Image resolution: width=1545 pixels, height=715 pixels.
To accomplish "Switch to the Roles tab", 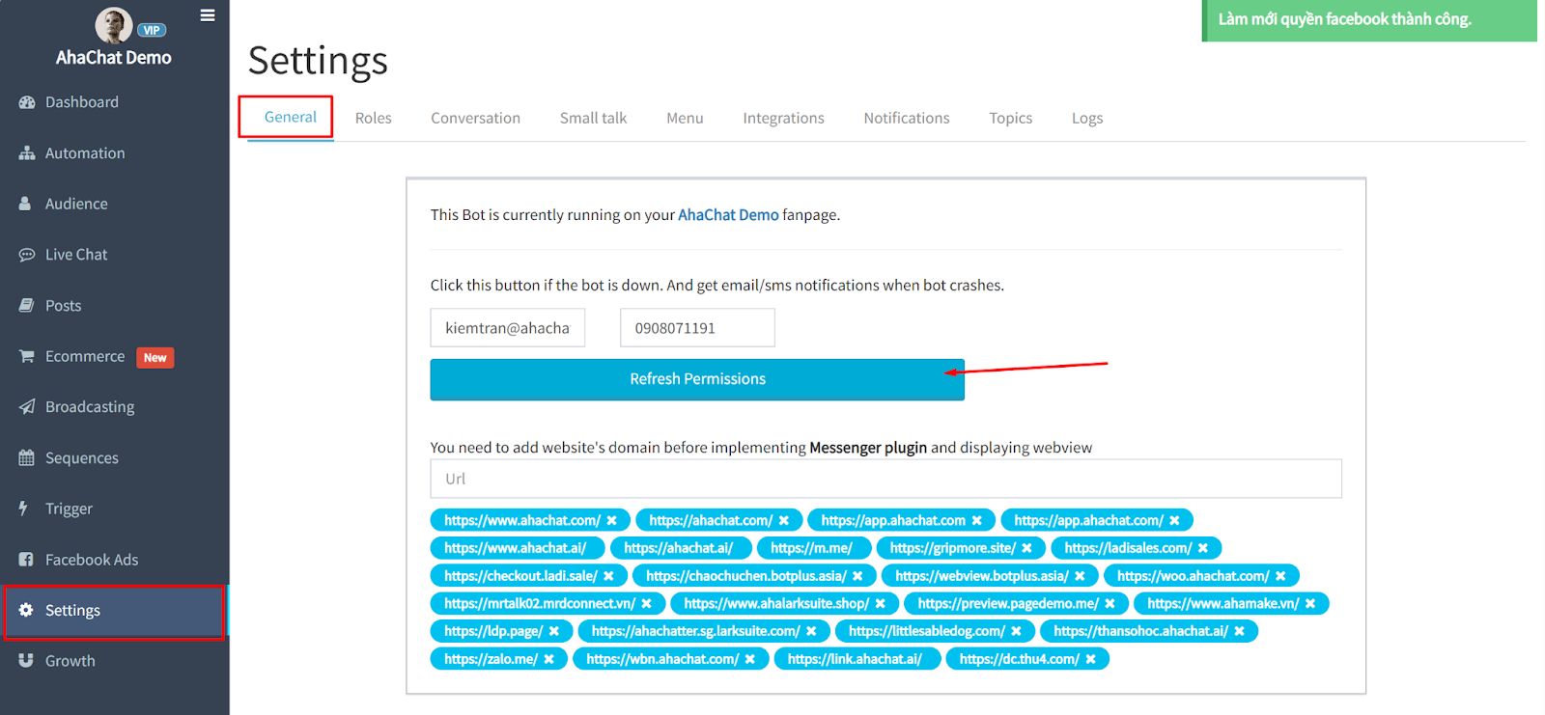I will [x=374, y=118].
